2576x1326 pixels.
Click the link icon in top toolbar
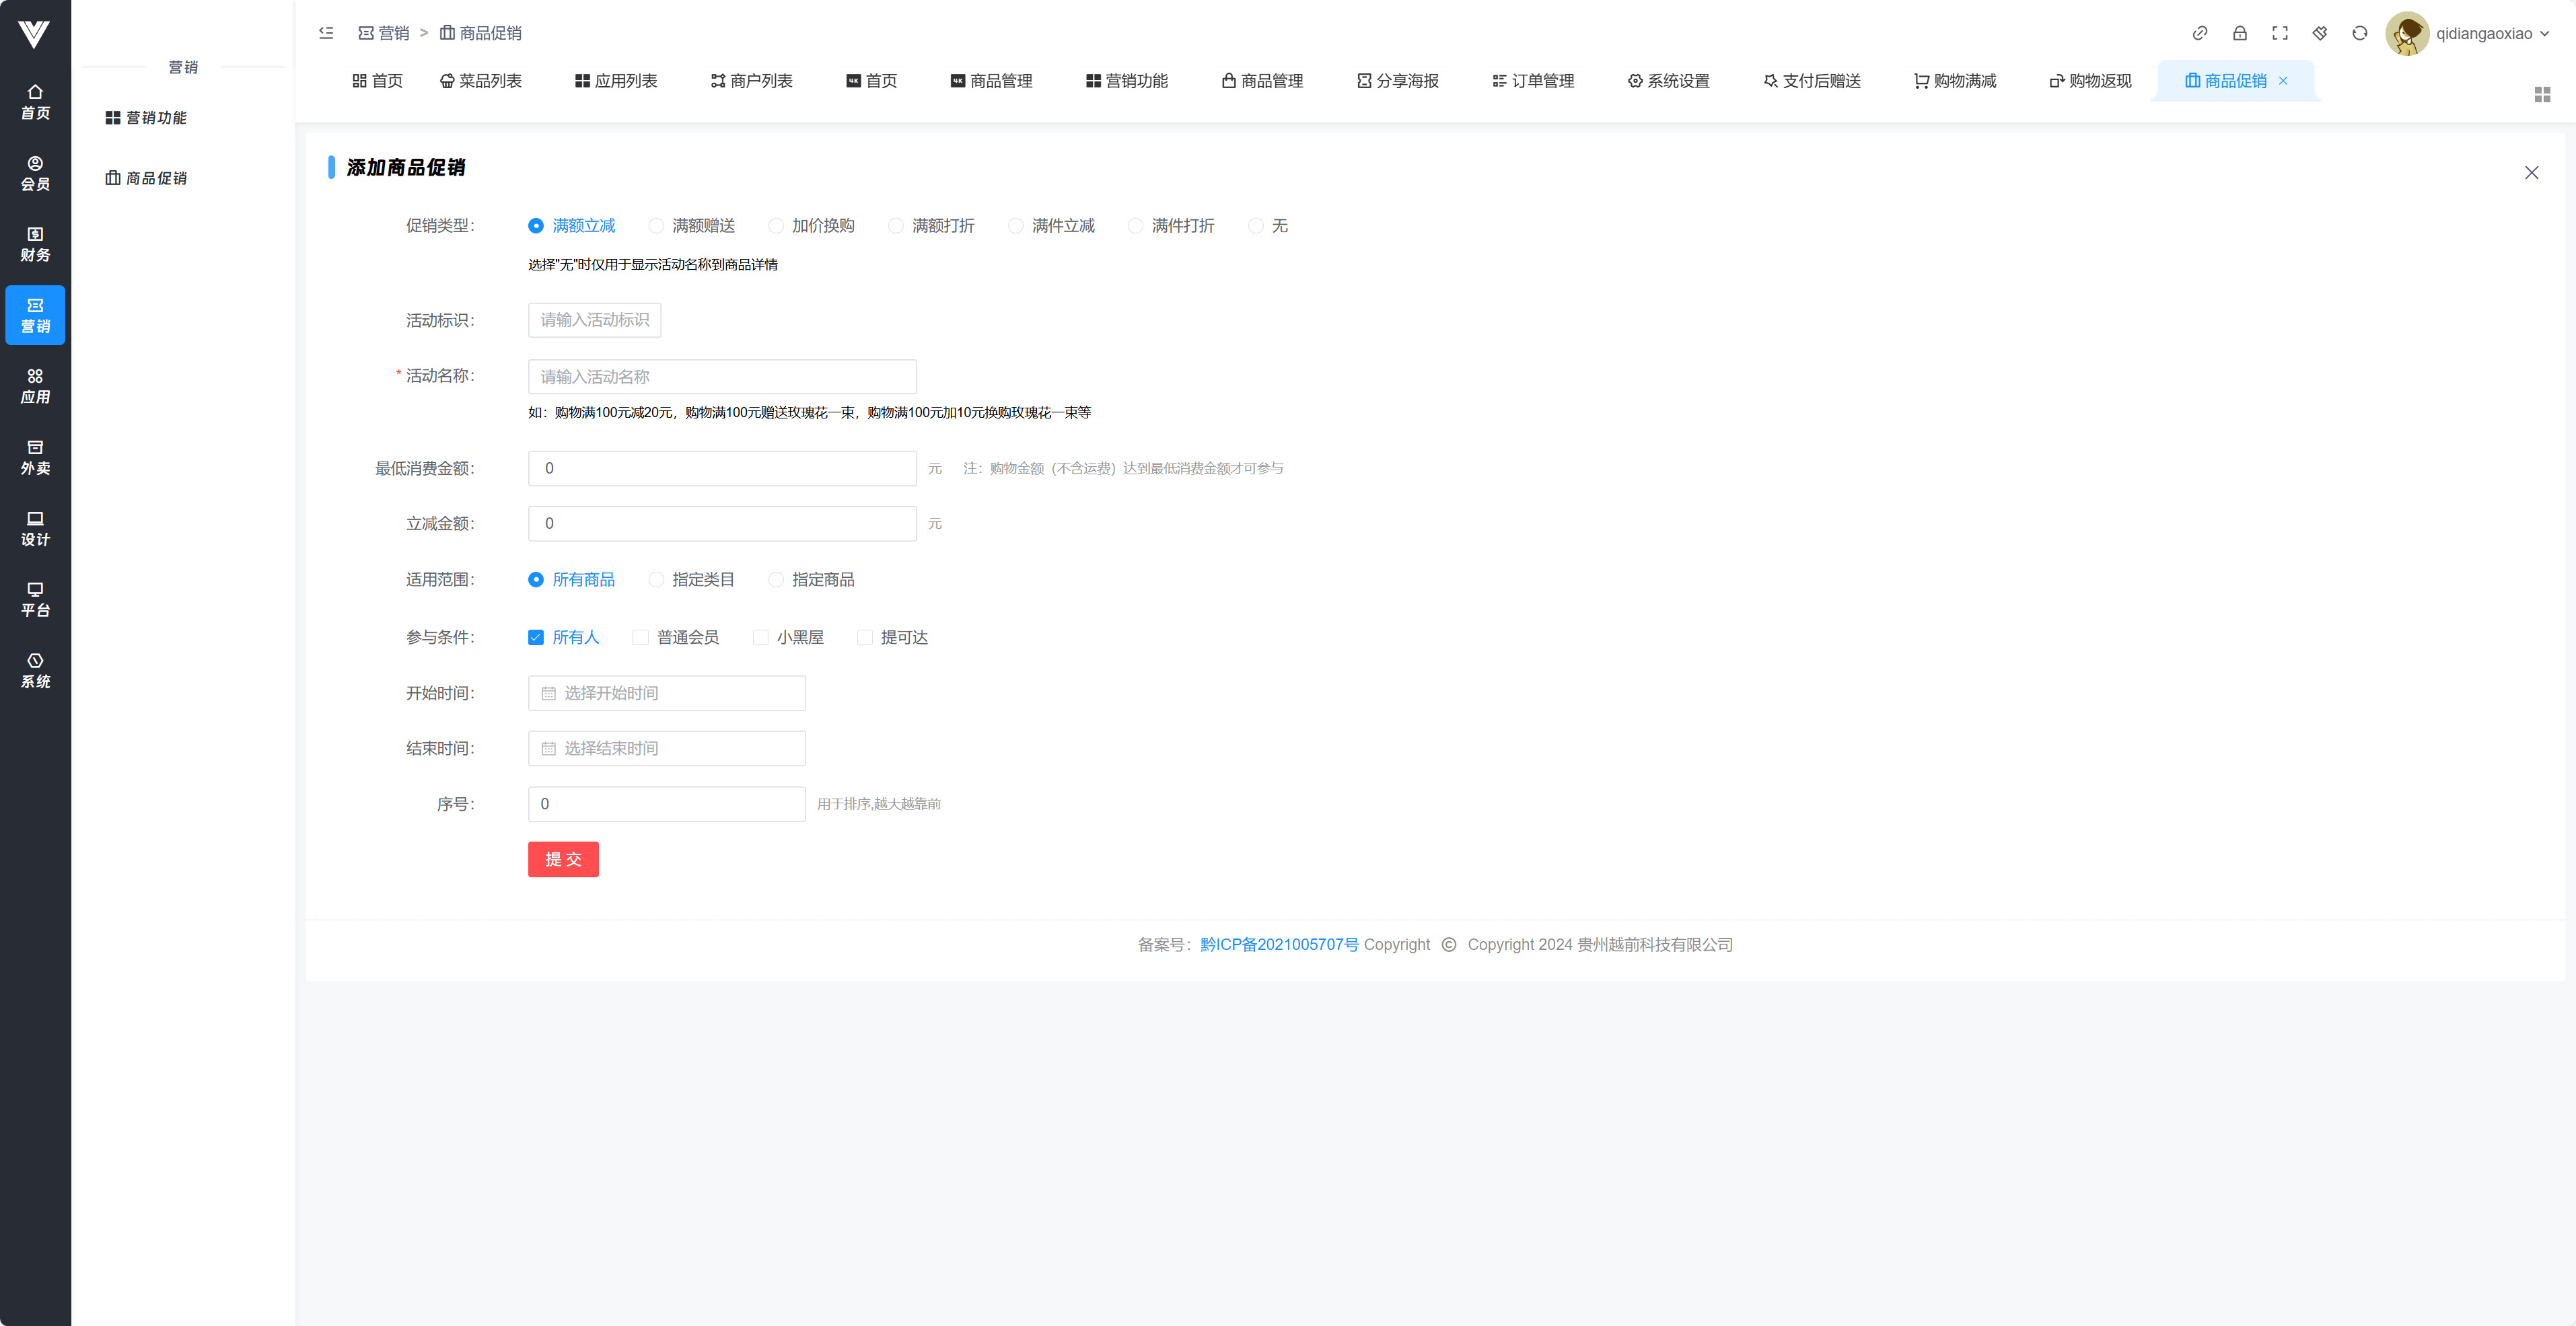point(2199,33)
